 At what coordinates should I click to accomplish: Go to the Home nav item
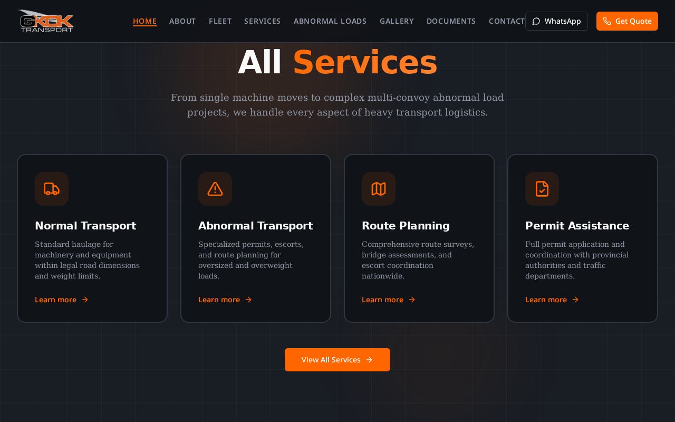tap(144, 21)
